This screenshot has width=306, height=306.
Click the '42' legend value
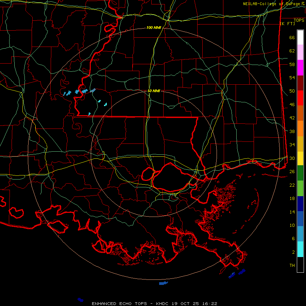pos(292,118)
